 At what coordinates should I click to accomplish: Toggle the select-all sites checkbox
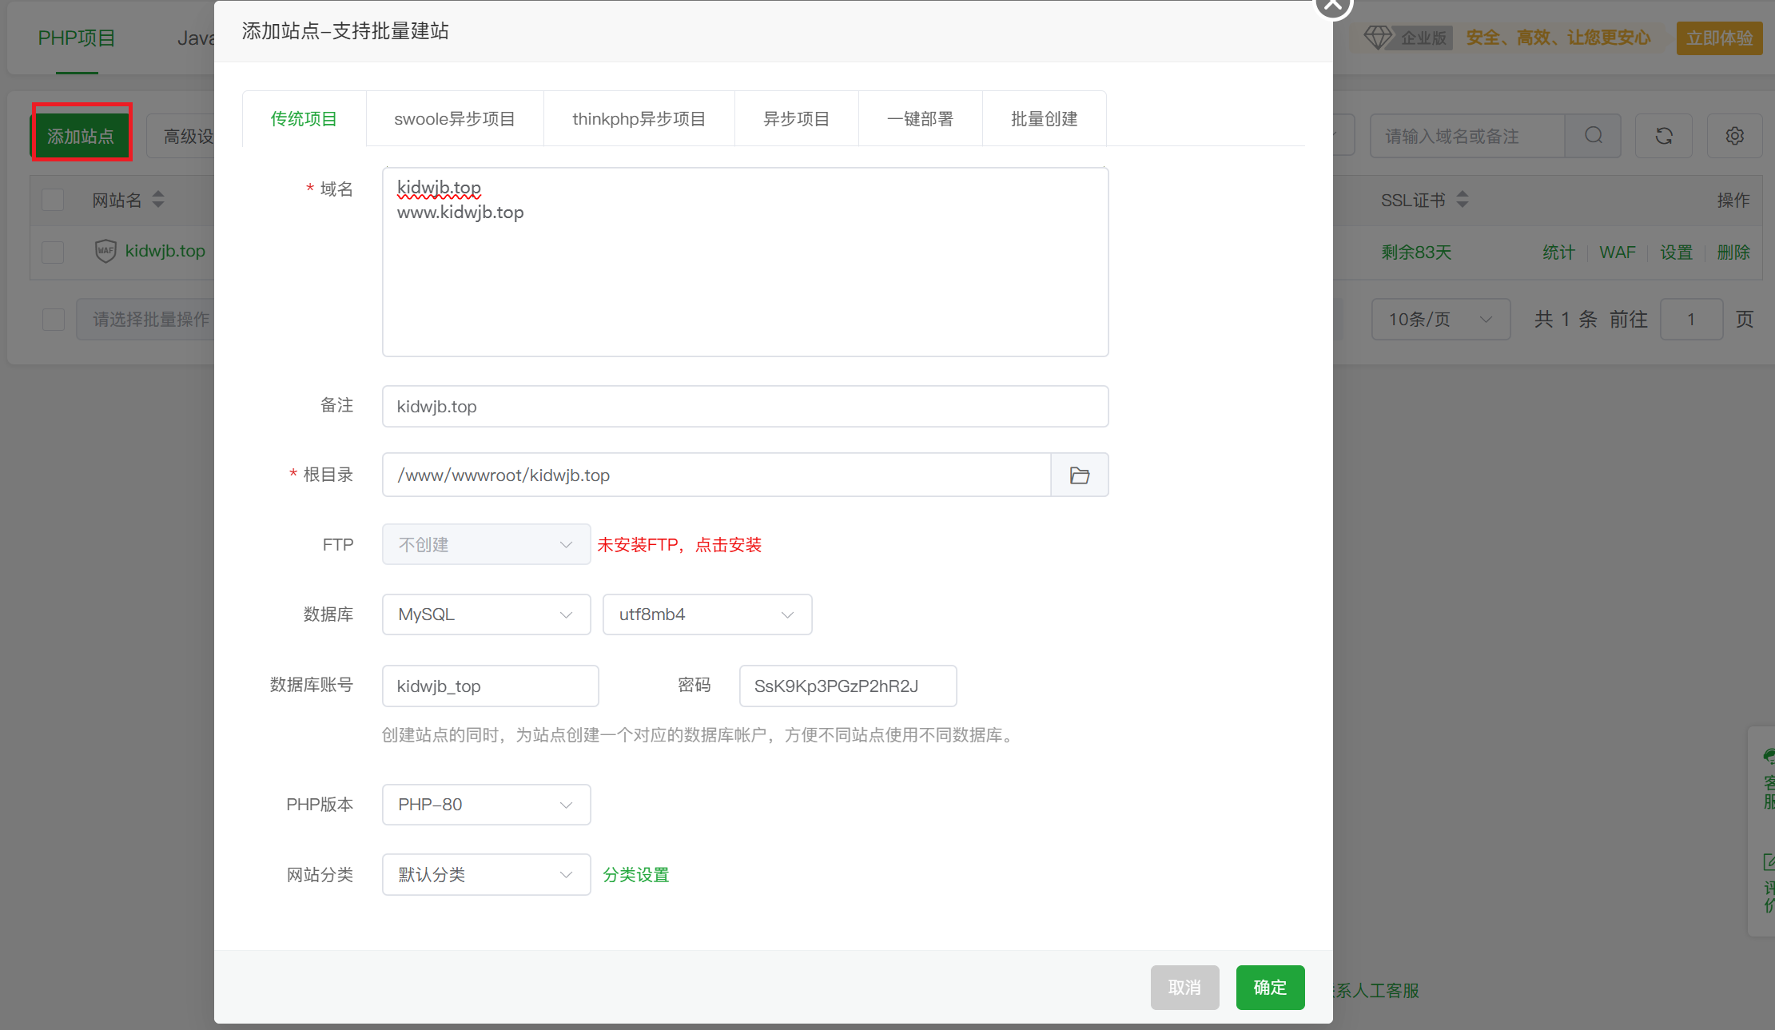(53, 199)
